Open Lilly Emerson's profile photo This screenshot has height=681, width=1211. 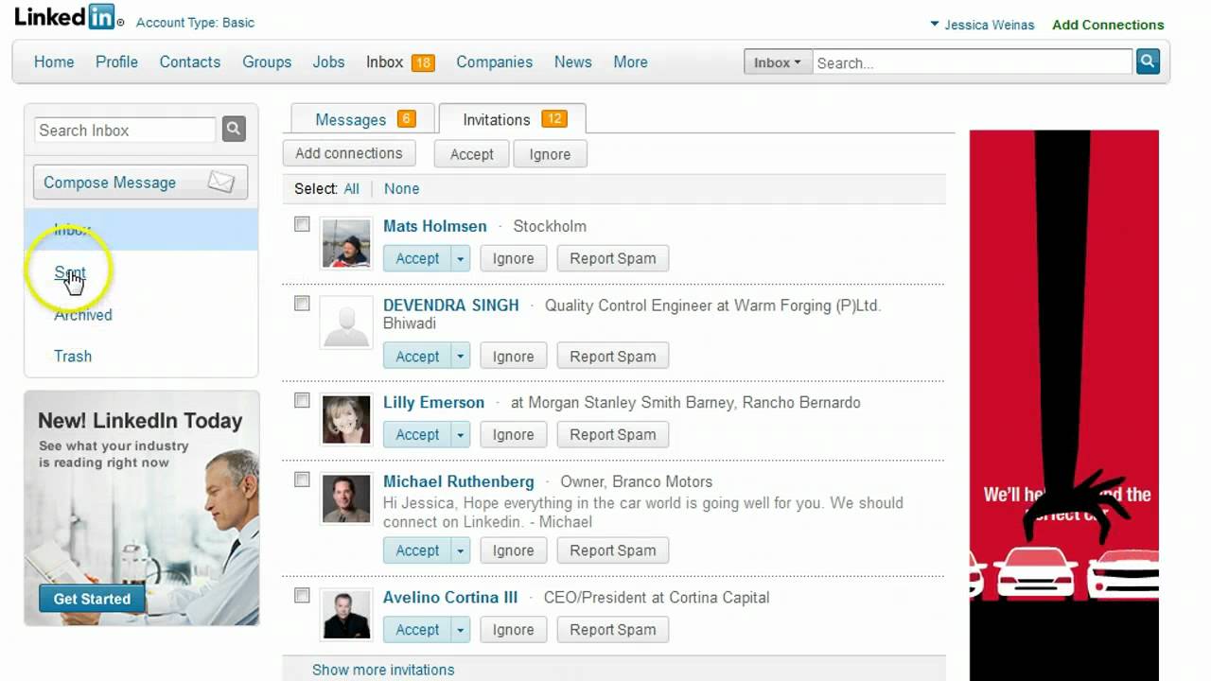pos(345,420)
